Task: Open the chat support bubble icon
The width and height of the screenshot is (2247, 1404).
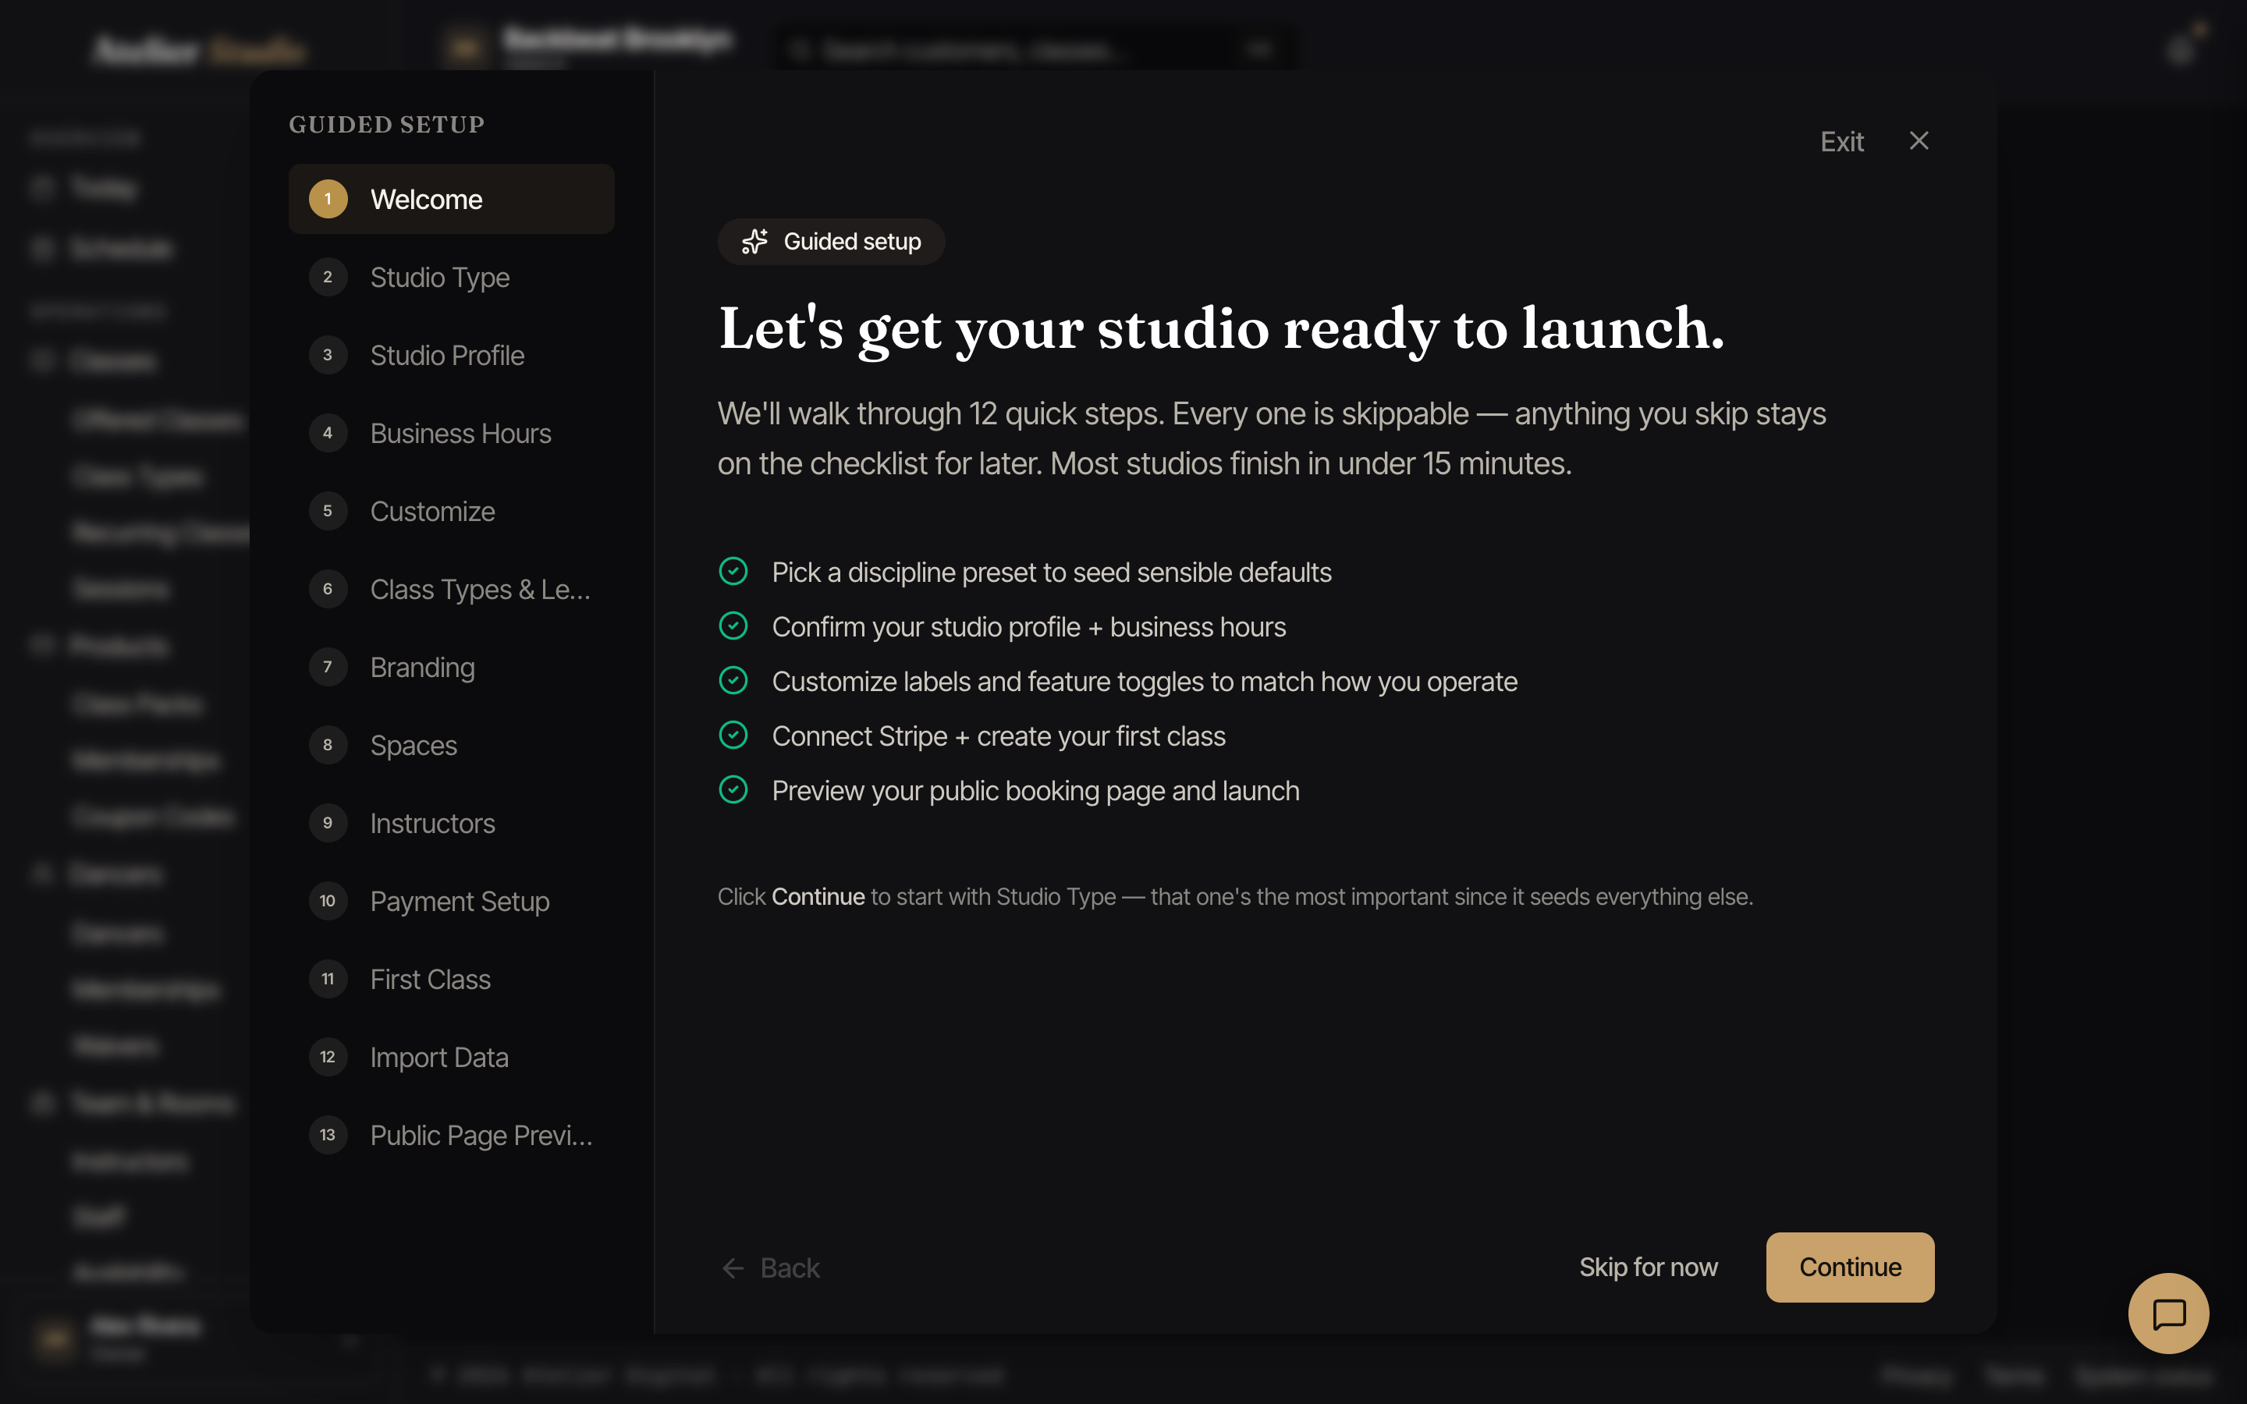Action: click(2168, 1313)
